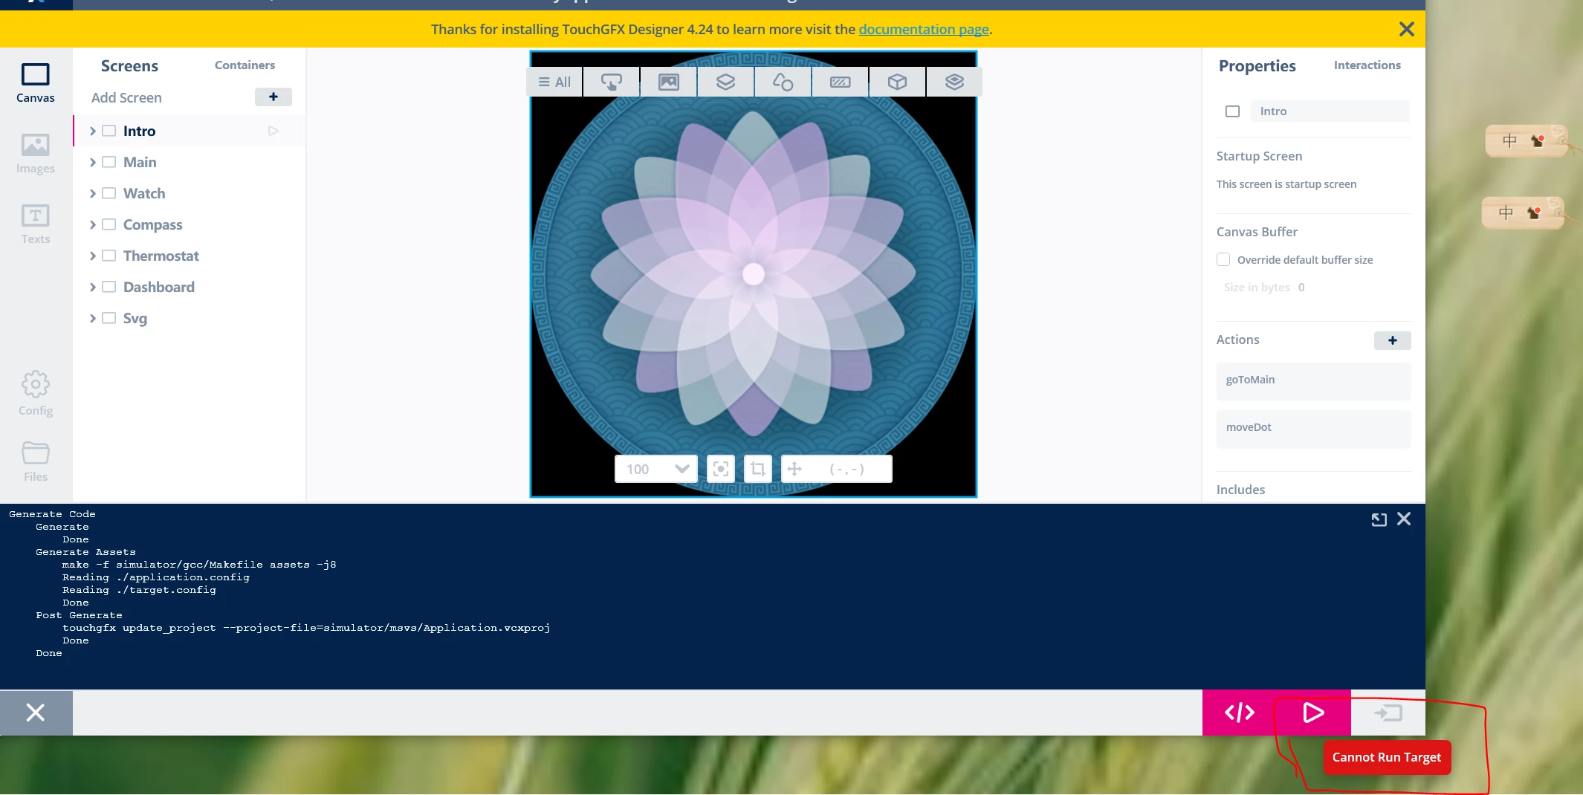
Task: Run the simulator play button
Action: tap(1313, 713)
